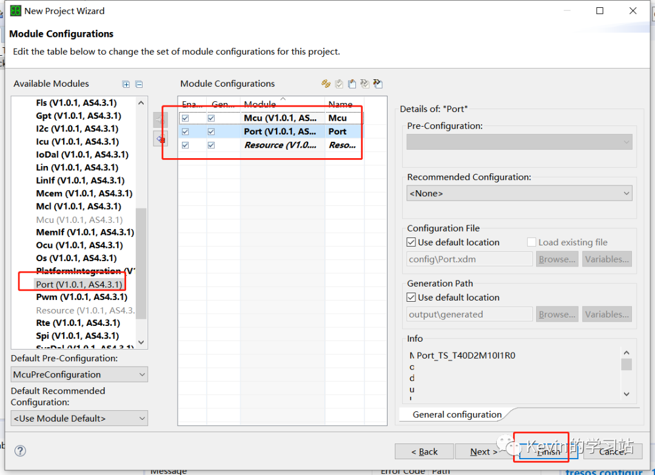
Task: Click the add module arrow button
Action: point(160,120)
